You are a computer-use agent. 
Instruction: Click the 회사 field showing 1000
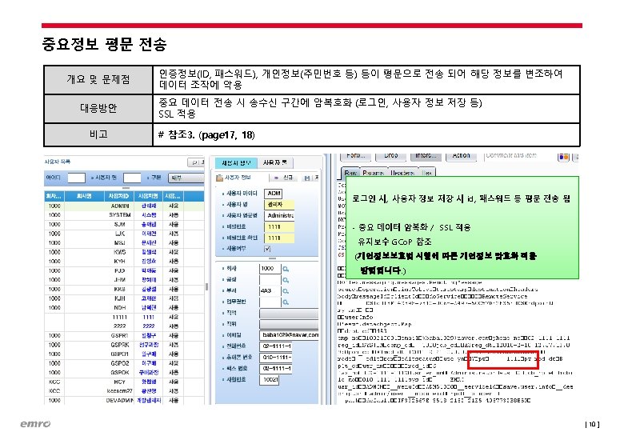[270, 269]
